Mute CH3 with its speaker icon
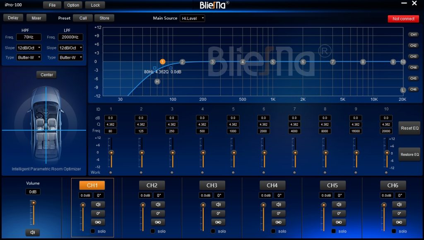 218,204
